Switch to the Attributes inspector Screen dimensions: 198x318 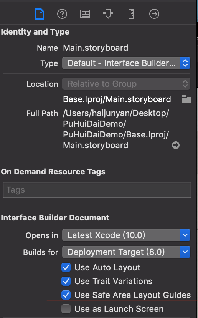click(x=108, y=14)
